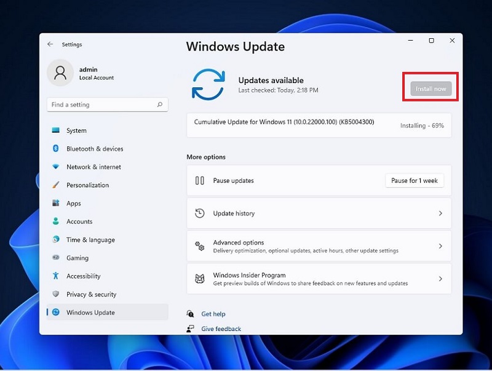The height and width of the screenshot is (371, 492).
Task: Focus the Find a setting search field
Action: point(107,105)
